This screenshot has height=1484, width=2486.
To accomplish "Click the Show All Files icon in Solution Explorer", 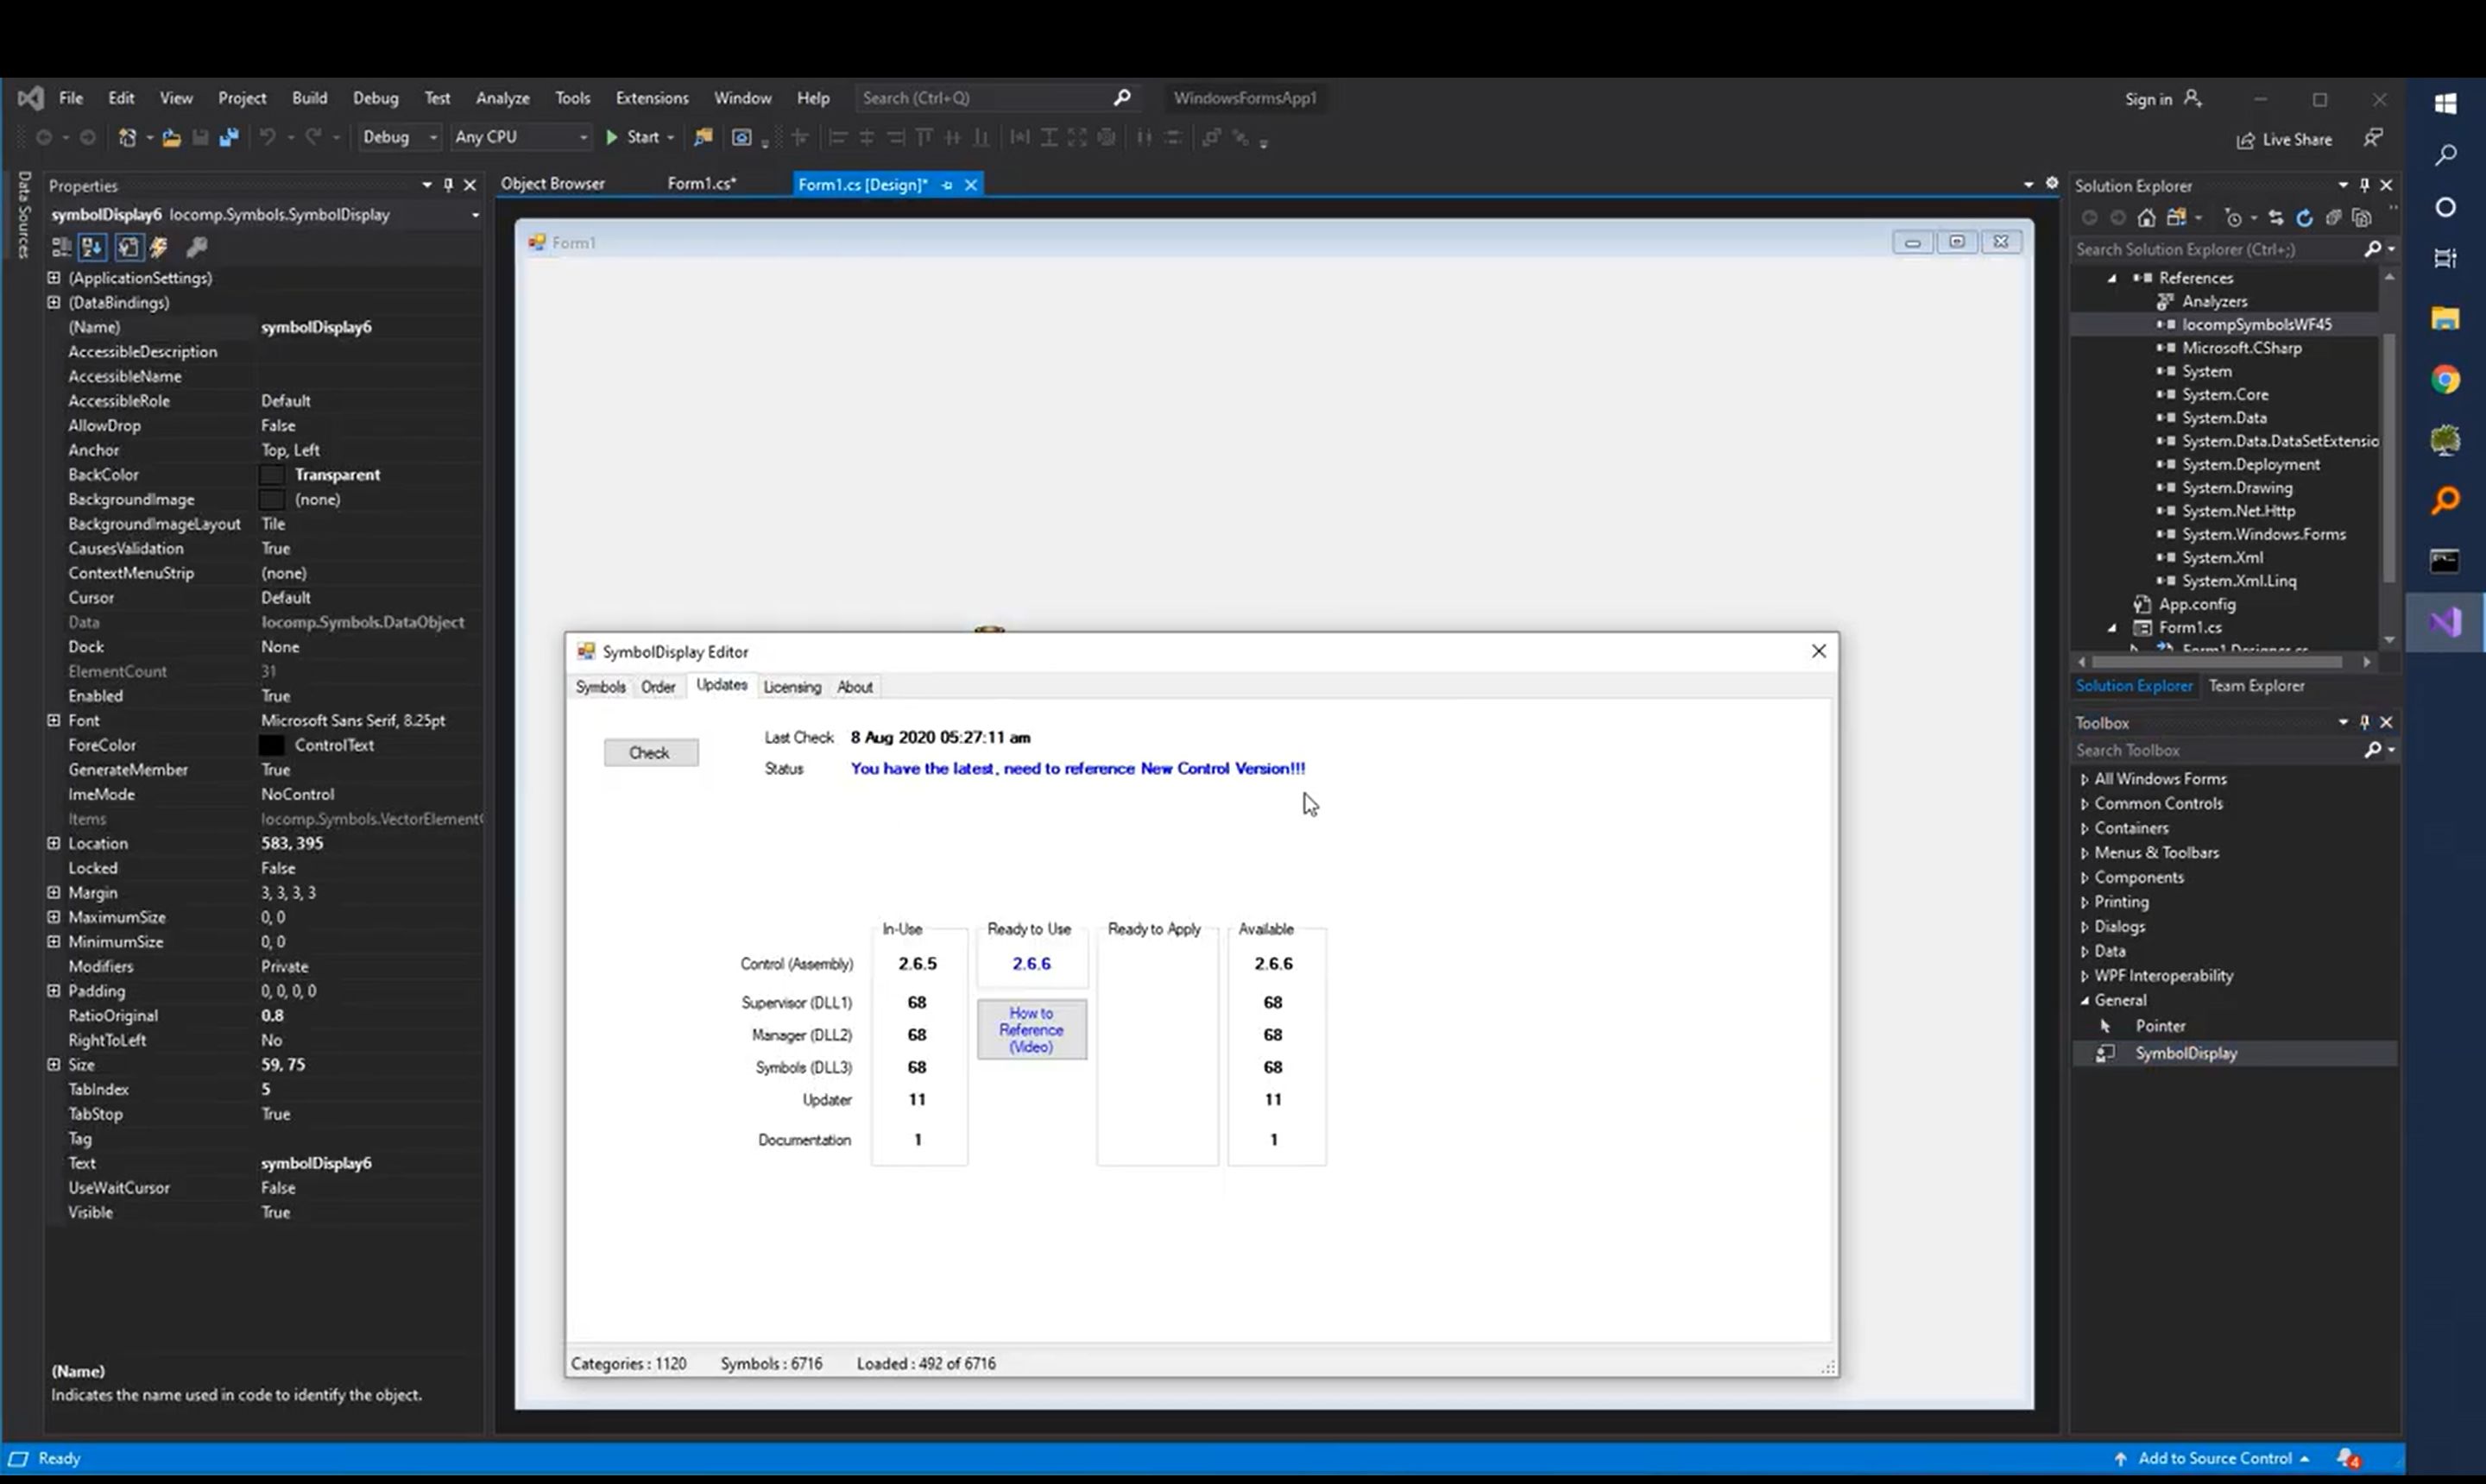I will [x=2362, y=218].
